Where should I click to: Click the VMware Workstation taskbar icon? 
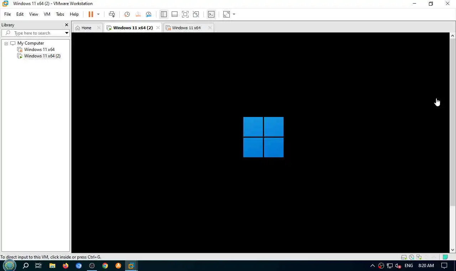pyautogui.click(x=131, y=266)
